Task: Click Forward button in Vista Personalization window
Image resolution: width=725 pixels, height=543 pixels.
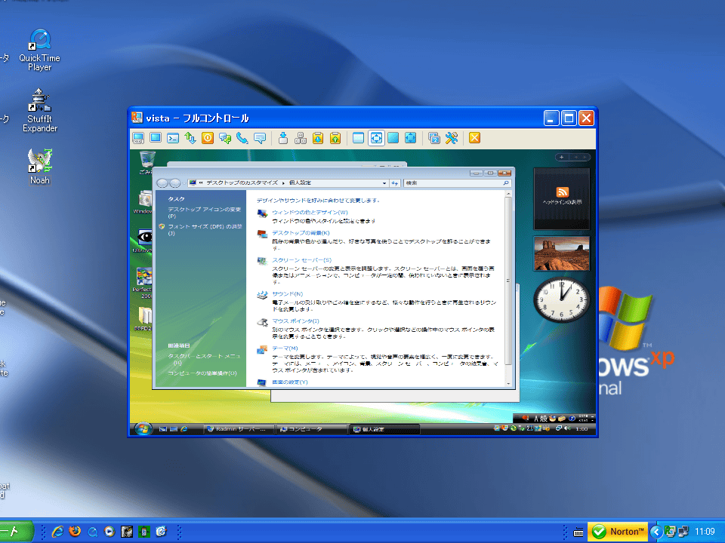Action: (x=174, y=183)
